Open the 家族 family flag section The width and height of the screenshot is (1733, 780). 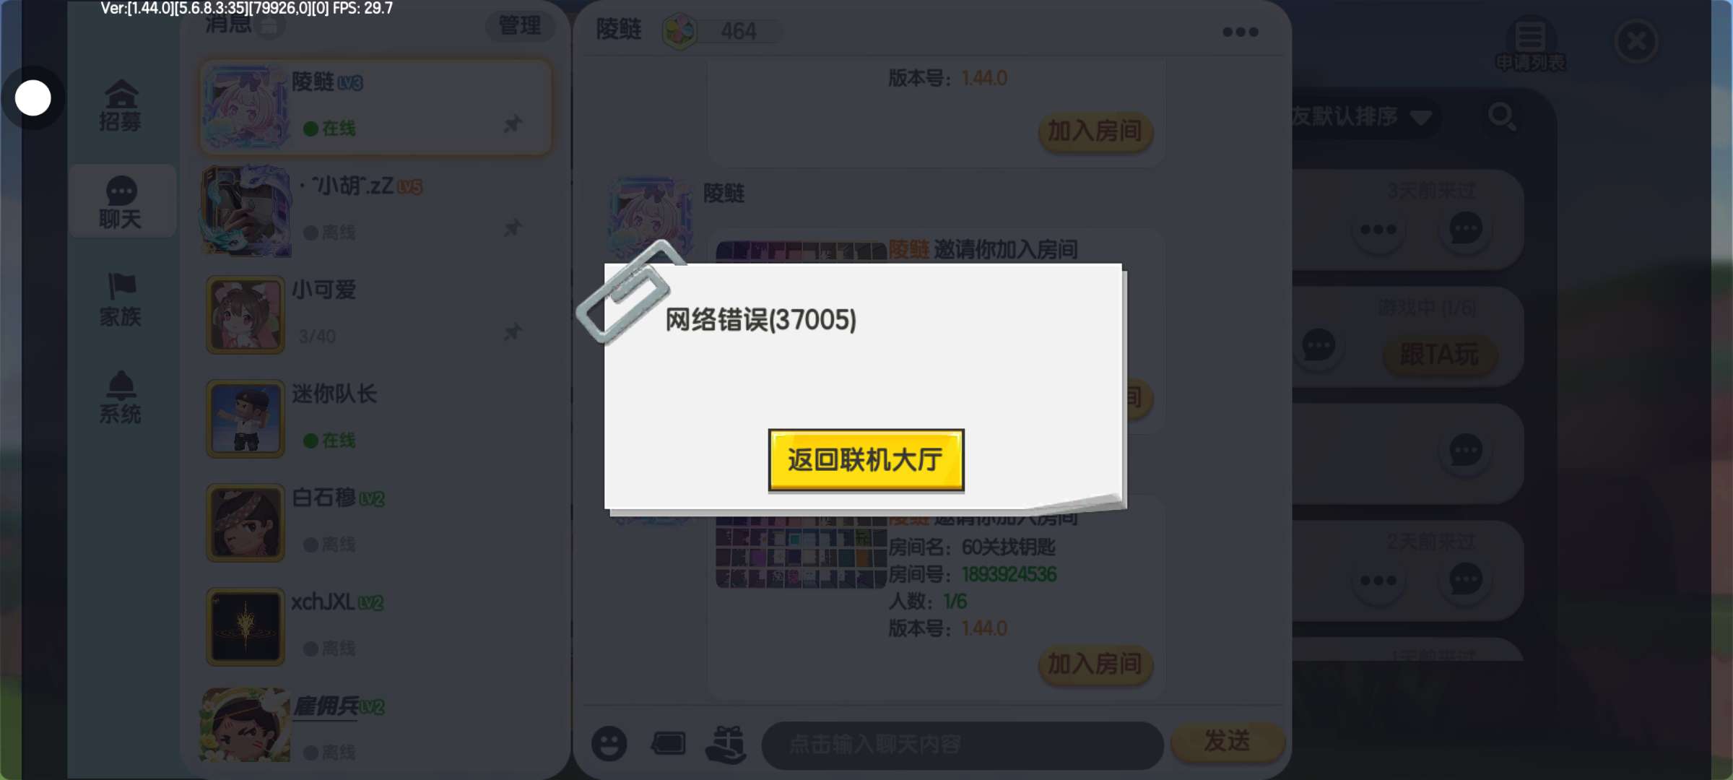[x=121, y=300]
